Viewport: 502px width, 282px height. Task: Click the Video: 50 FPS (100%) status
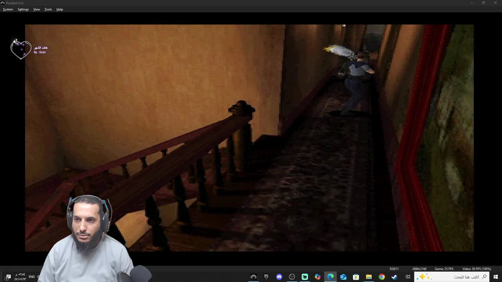coord(477,269)
